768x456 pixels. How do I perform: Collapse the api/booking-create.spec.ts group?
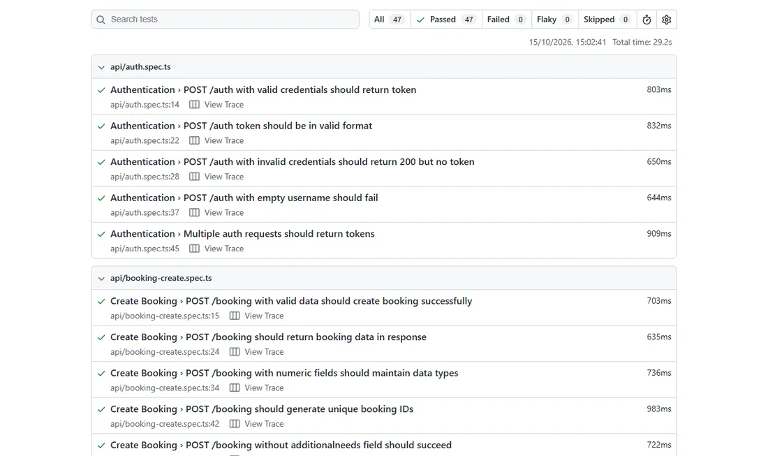(x=101, y=278)
